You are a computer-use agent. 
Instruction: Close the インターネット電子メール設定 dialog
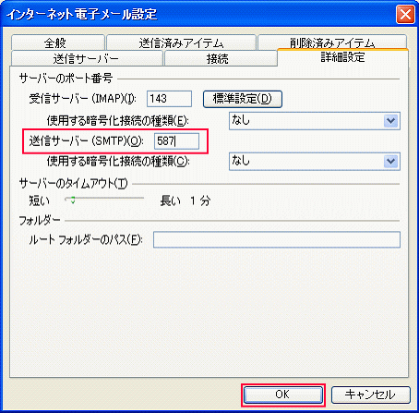point(405,15)
